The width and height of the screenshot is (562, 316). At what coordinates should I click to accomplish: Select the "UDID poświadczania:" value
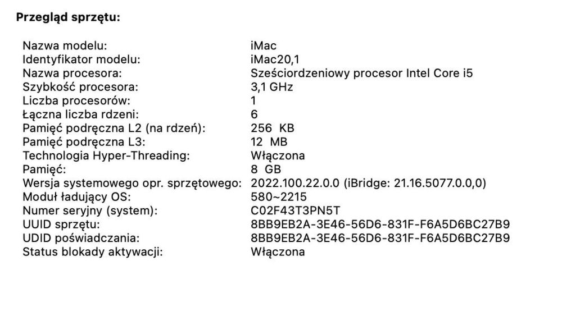pos(380,238)
